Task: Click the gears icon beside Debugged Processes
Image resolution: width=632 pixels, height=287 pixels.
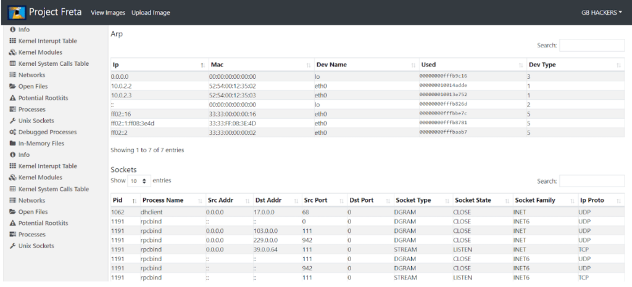Action: 12,132
